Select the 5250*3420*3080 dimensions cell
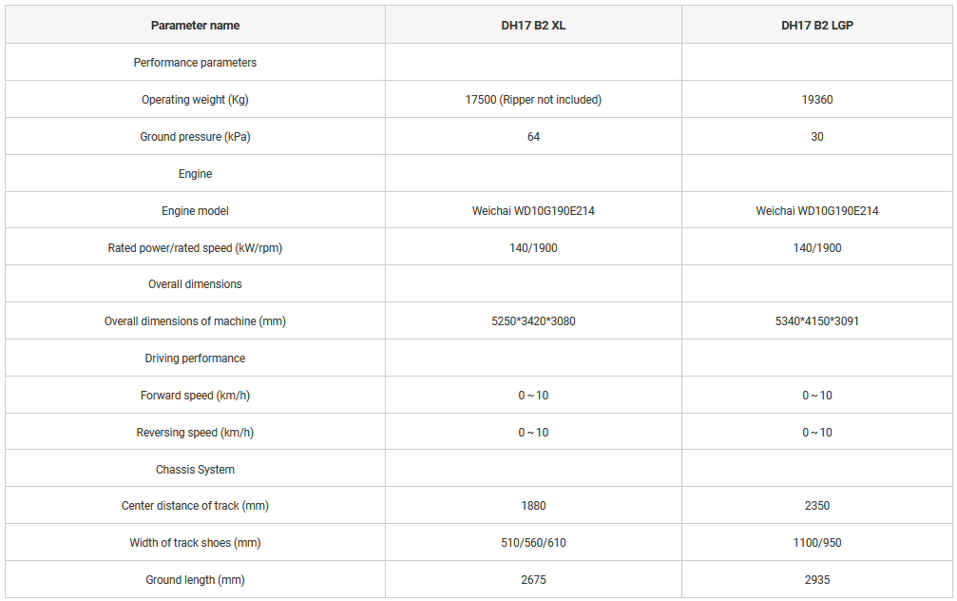Image resolution: width=957 pixels, height=601 pixels. pyautogui.click(x=533, y=321)
